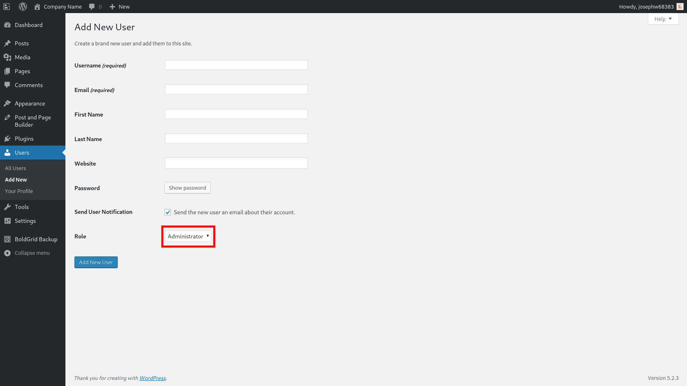Open Tools via the wrench icon

pos(8,207)
